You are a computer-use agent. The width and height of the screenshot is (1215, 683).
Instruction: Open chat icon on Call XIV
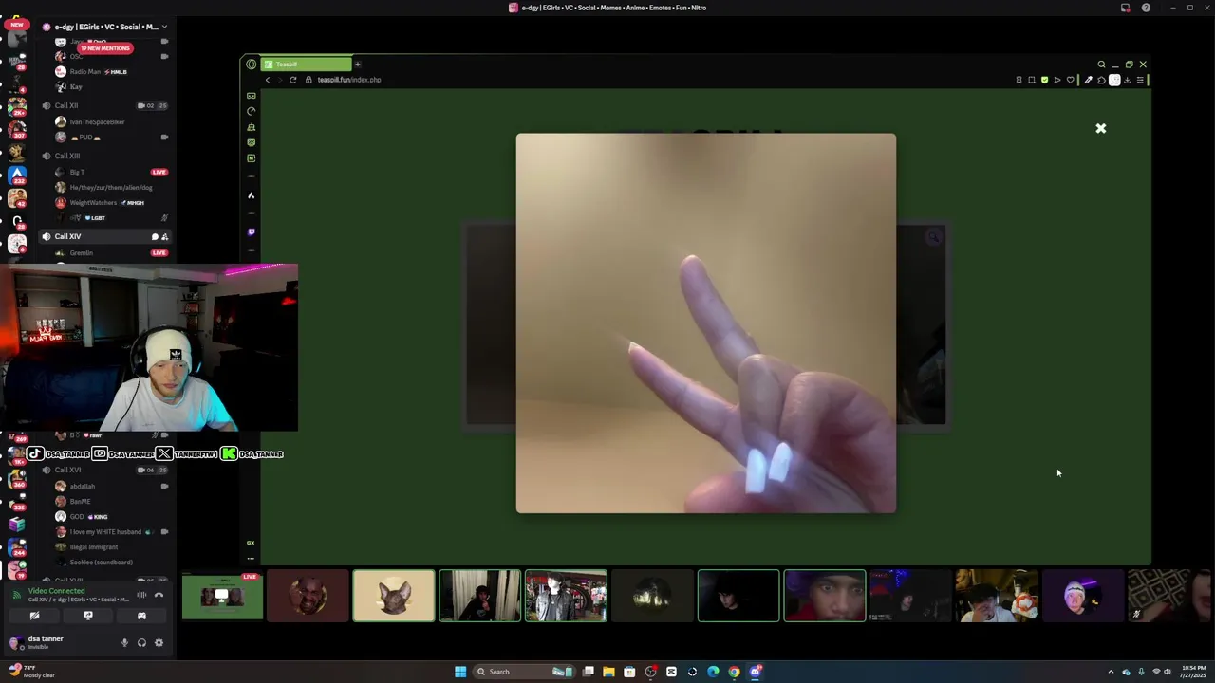point(155,236)
